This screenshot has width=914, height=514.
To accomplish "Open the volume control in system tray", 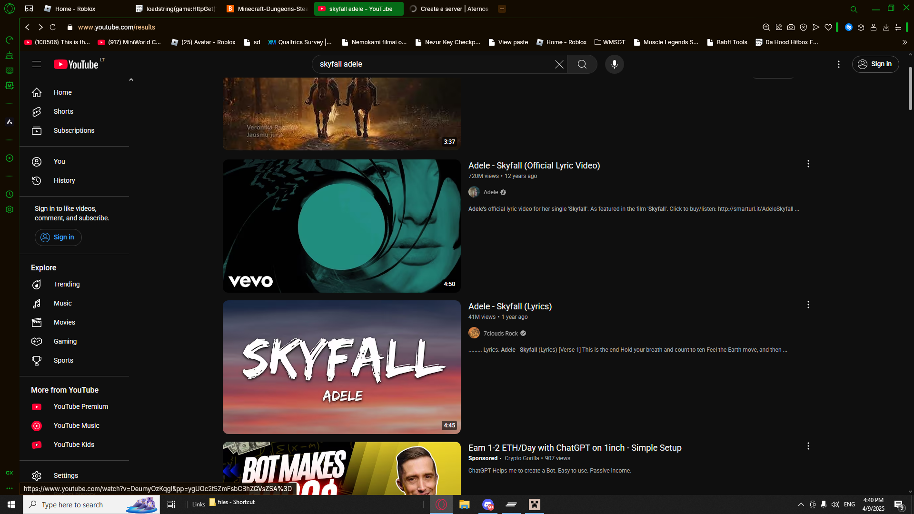I will (835, 504).
